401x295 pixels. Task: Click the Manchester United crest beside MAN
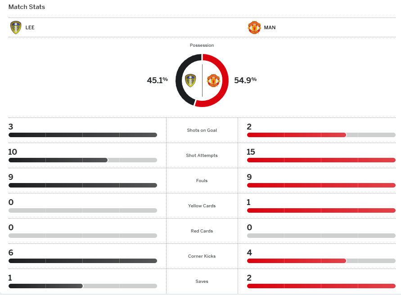254,27
